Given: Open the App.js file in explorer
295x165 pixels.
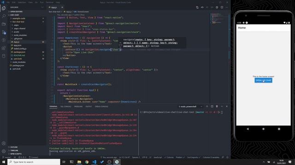Looking at the screenshot, I should (x=26, y=42).
